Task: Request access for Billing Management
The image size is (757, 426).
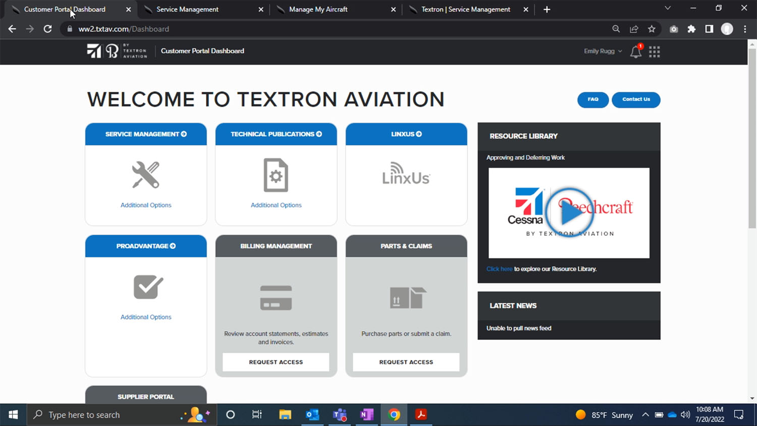Action: pos(276,362)
